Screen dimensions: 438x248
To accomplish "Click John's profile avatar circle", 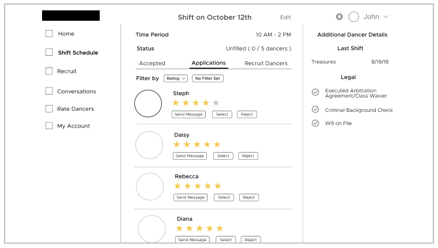I will 354,17.
